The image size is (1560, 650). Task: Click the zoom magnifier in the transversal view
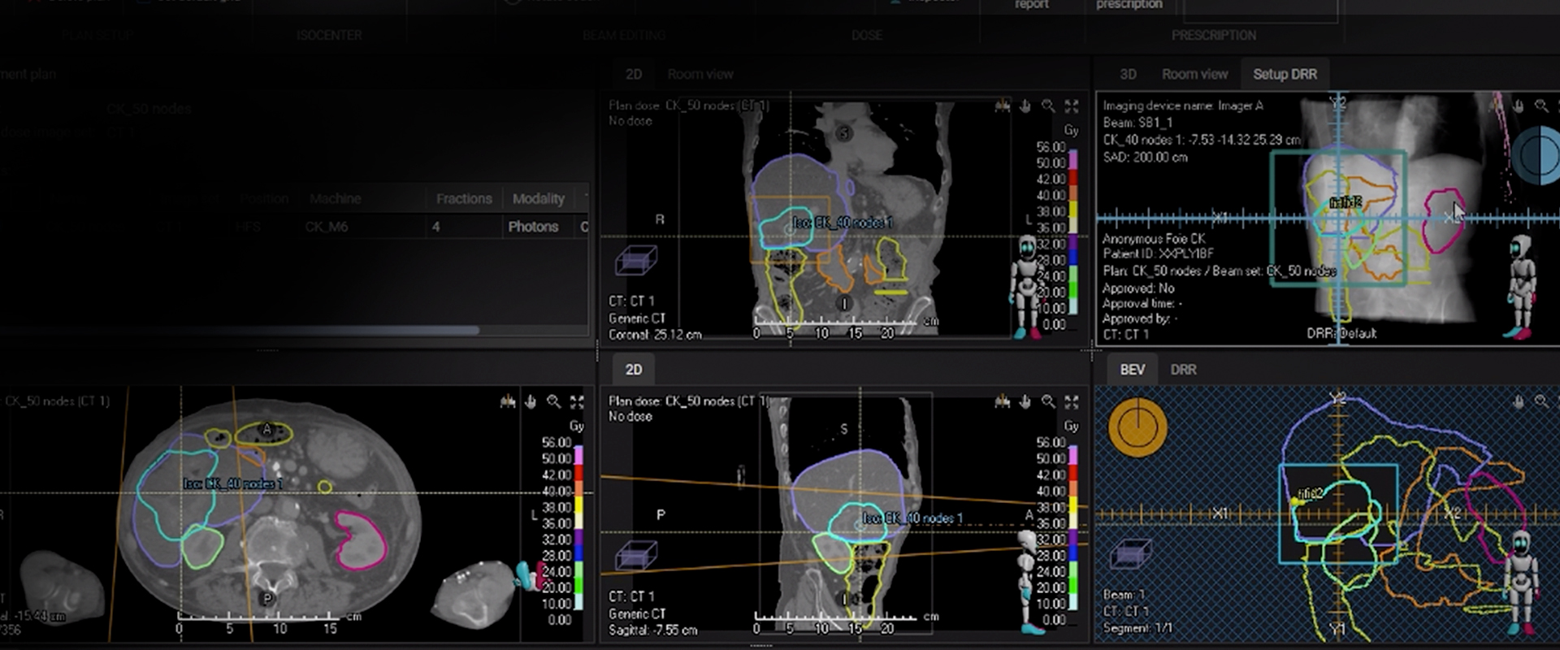click(553, 401)
